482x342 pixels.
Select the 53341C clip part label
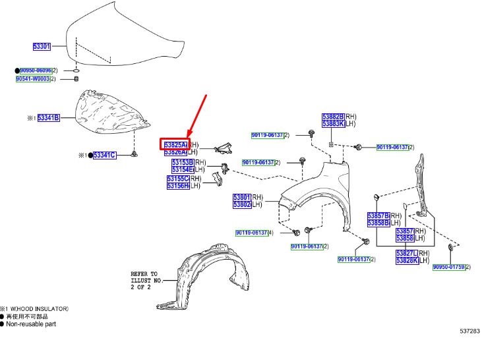click(x=104, y=156)
